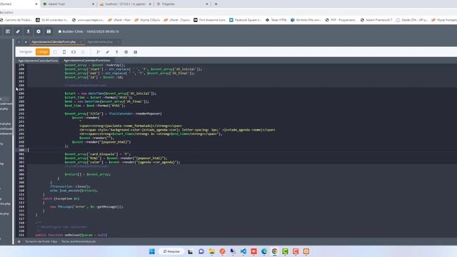Select the mobile phone preview icon
The height and width of the screenshot is (257, 457).
64,52
